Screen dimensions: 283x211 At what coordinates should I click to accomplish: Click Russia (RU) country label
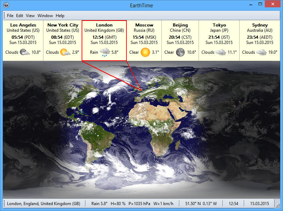144,30
